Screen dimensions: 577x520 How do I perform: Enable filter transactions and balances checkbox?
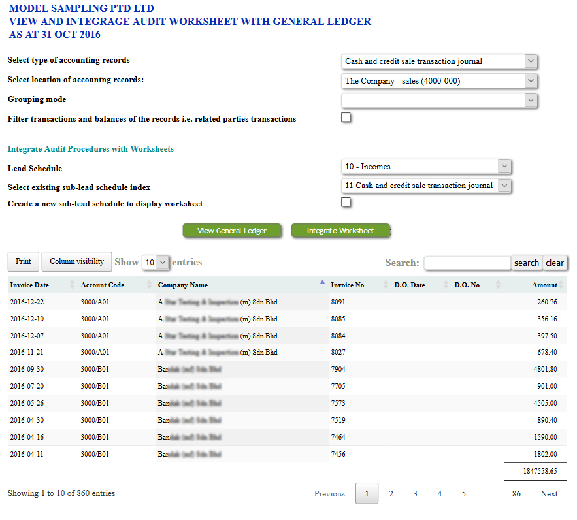coord(346,118)
